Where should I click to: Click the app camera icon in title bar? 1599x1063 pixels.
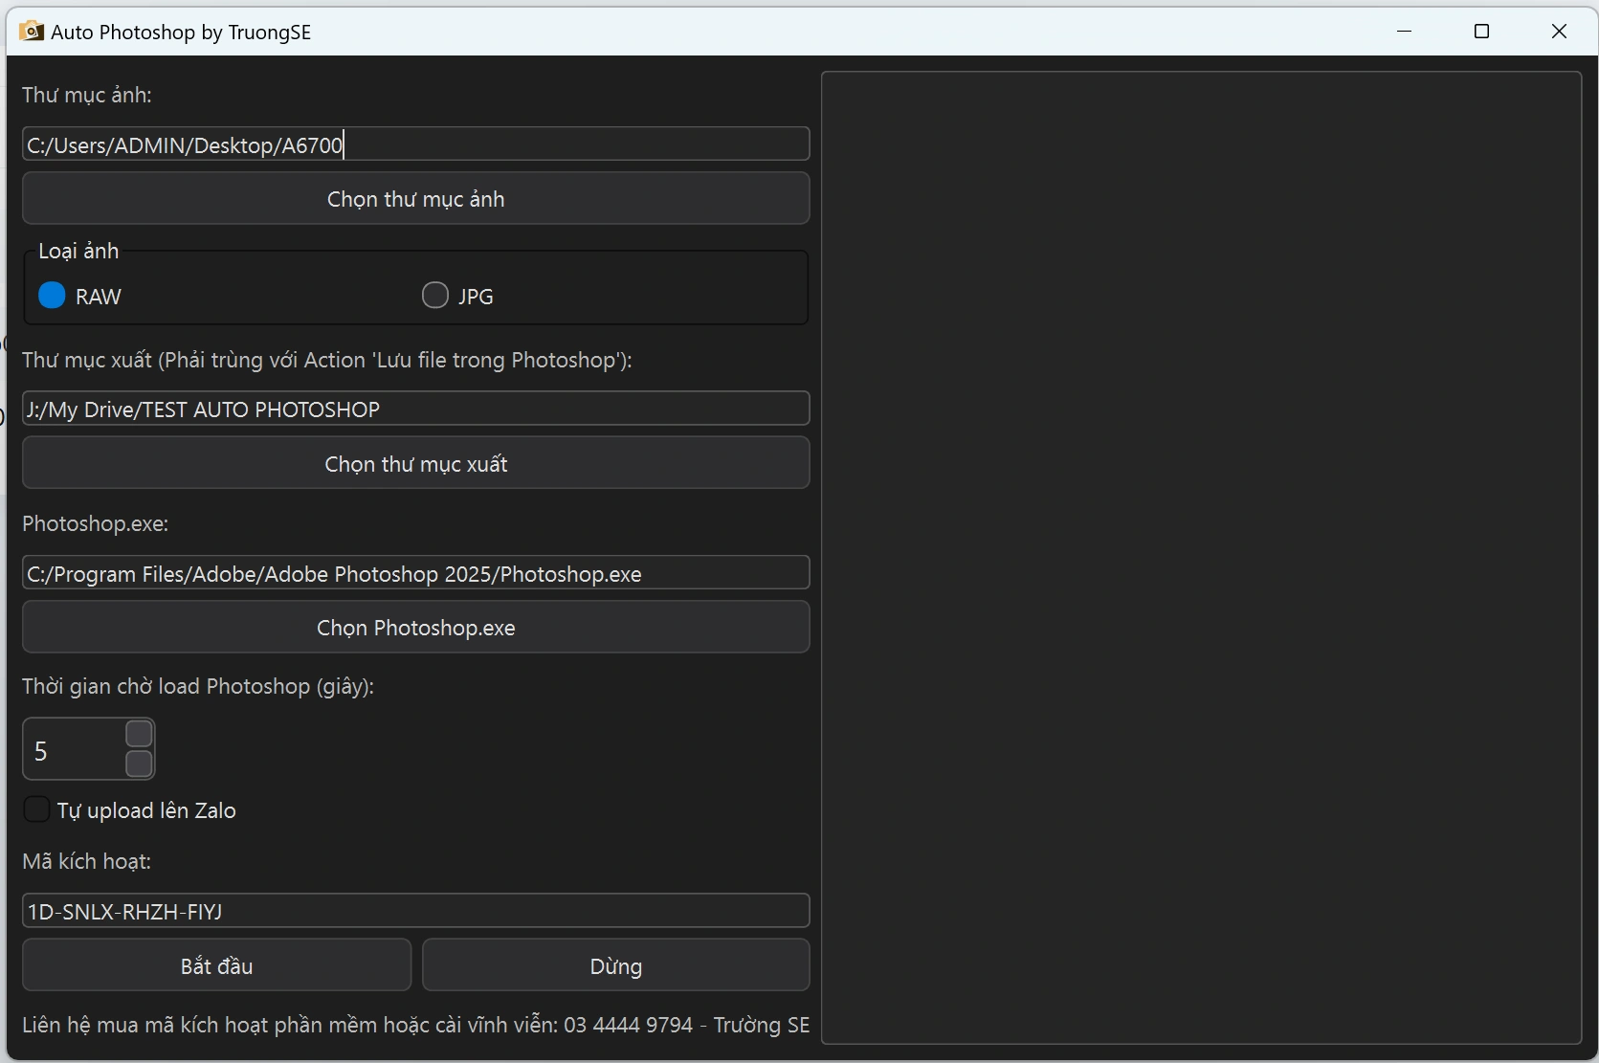(31, 32)
